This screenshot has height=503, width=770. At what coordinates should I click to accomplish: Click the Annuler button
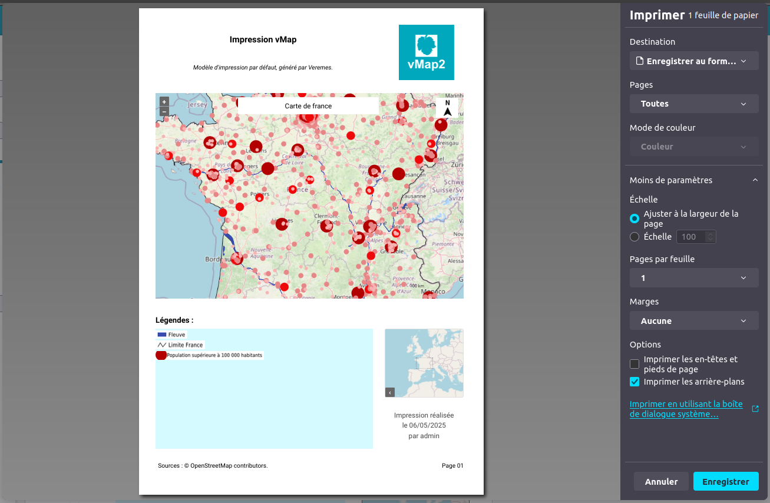tap(661, 481)
